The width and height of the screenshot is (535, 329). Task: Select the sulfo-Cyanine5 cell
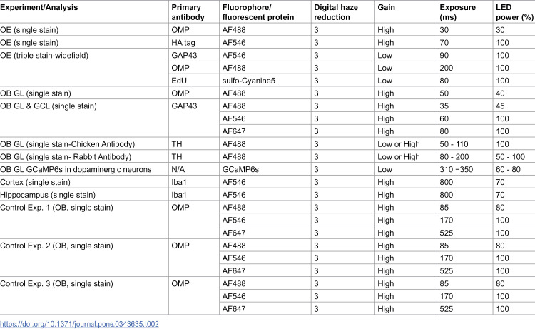click(x=249, y=81)
